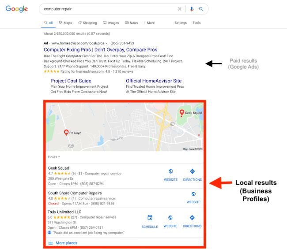Click the homeadvisor.com rating stars line
287x249 pixels.
tap(89, 71)
